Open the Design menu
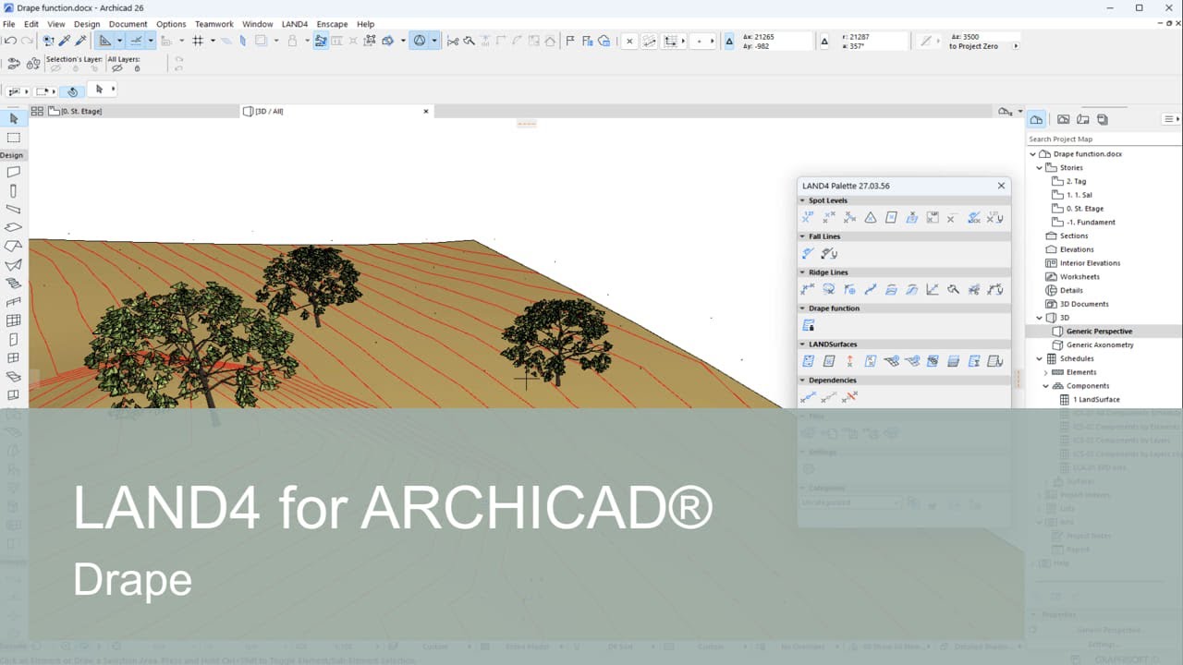The width and height of the screenshot is (1183, 665). (x=87, y=24)
